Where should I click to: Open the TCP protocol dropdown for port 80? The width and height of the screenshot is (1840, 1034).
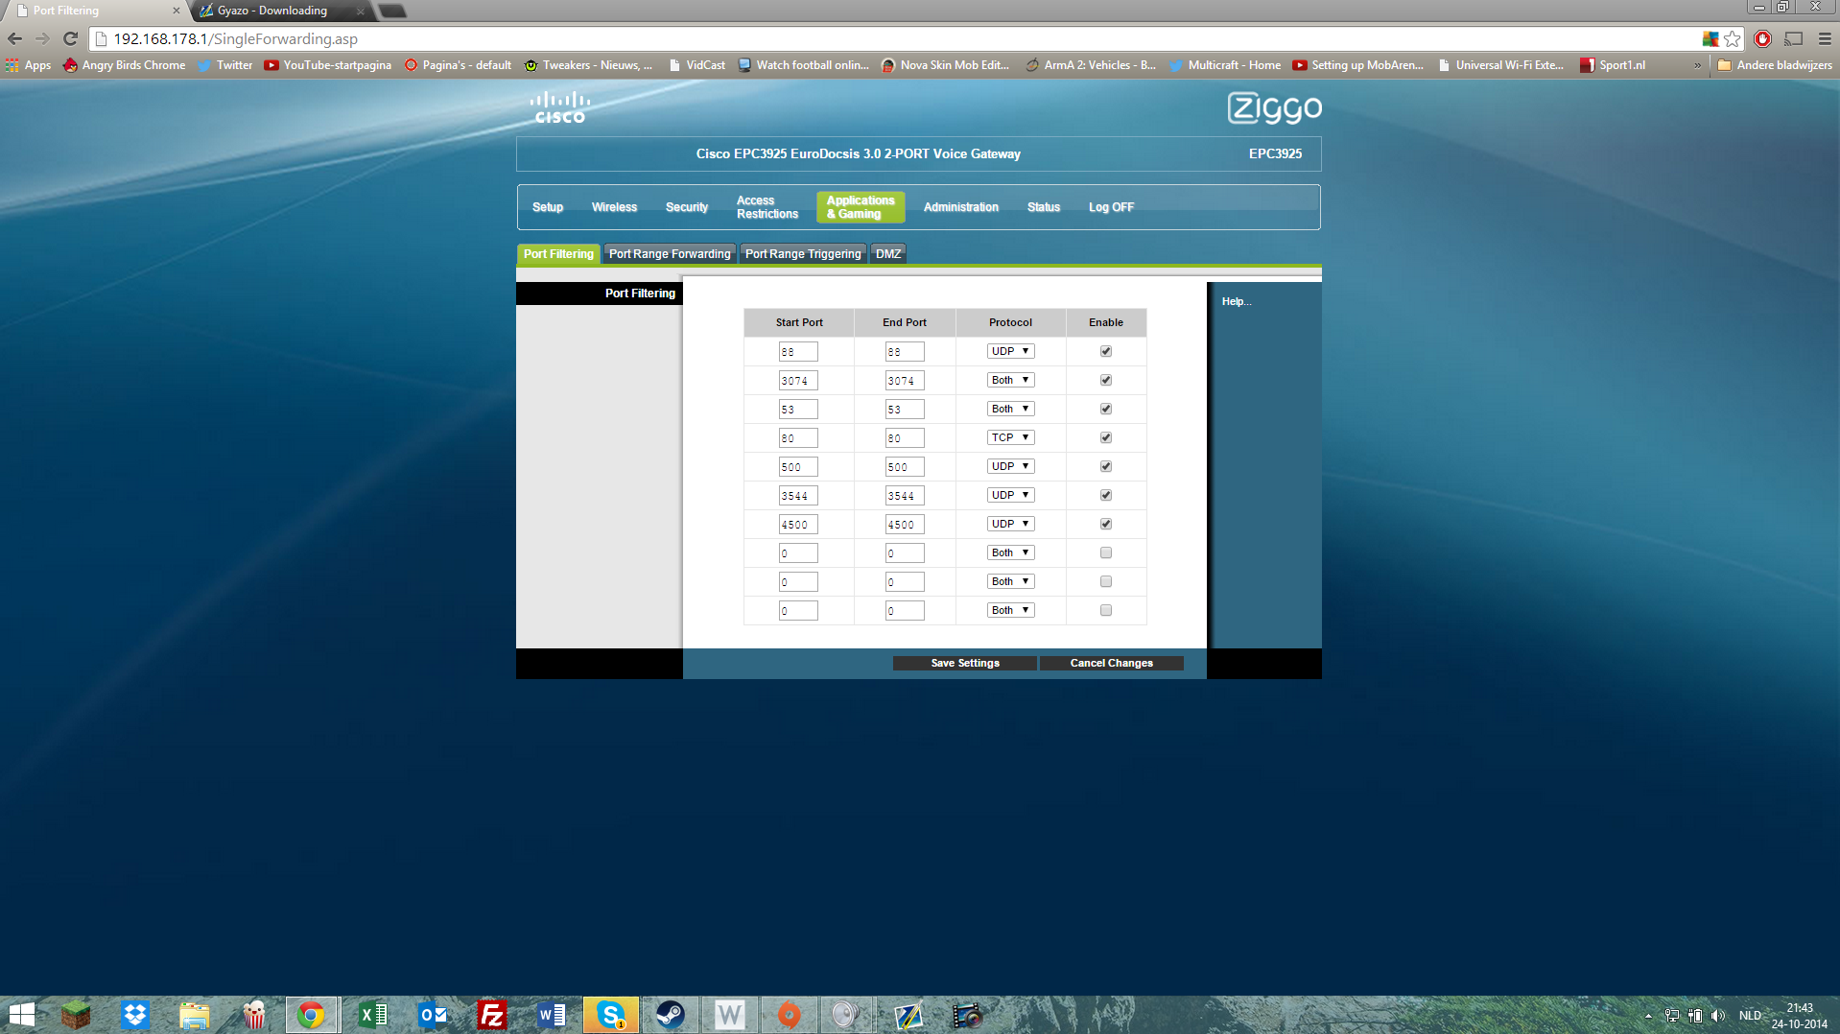point(1011,437)
